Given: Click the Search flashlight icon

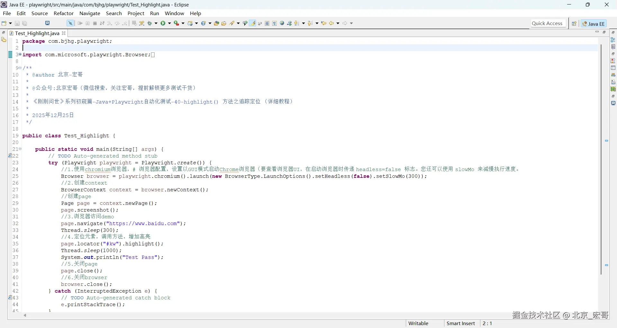Looking at the screenshot, I should point(232,23).
